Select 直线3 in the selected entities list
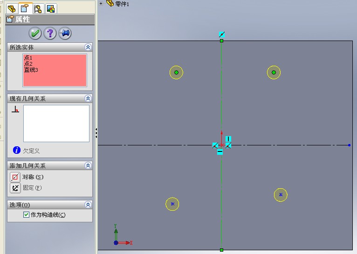Viewport: 357px width, 254px height. (31, 69)
